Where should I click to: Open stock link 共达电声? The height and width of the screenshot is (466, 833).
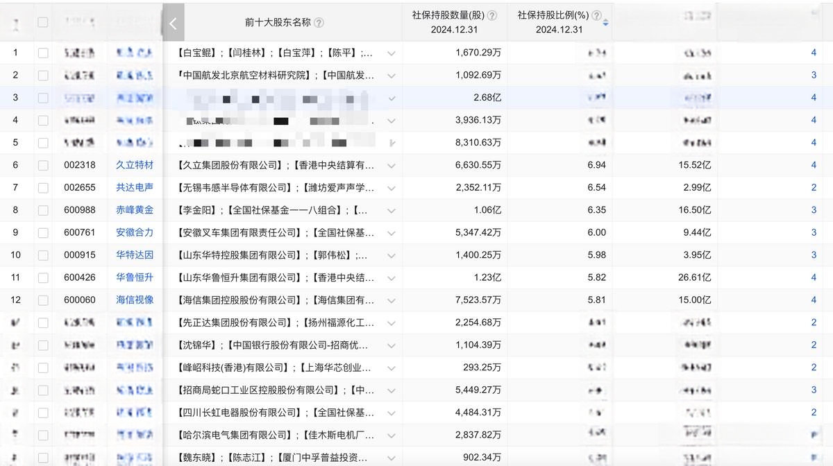[135, 187]
